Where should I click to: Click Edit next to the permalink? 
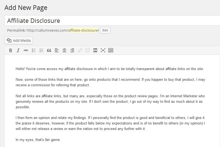click(105, 30)
